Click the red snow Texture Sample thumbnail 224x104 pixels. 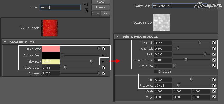pos(49,28)
